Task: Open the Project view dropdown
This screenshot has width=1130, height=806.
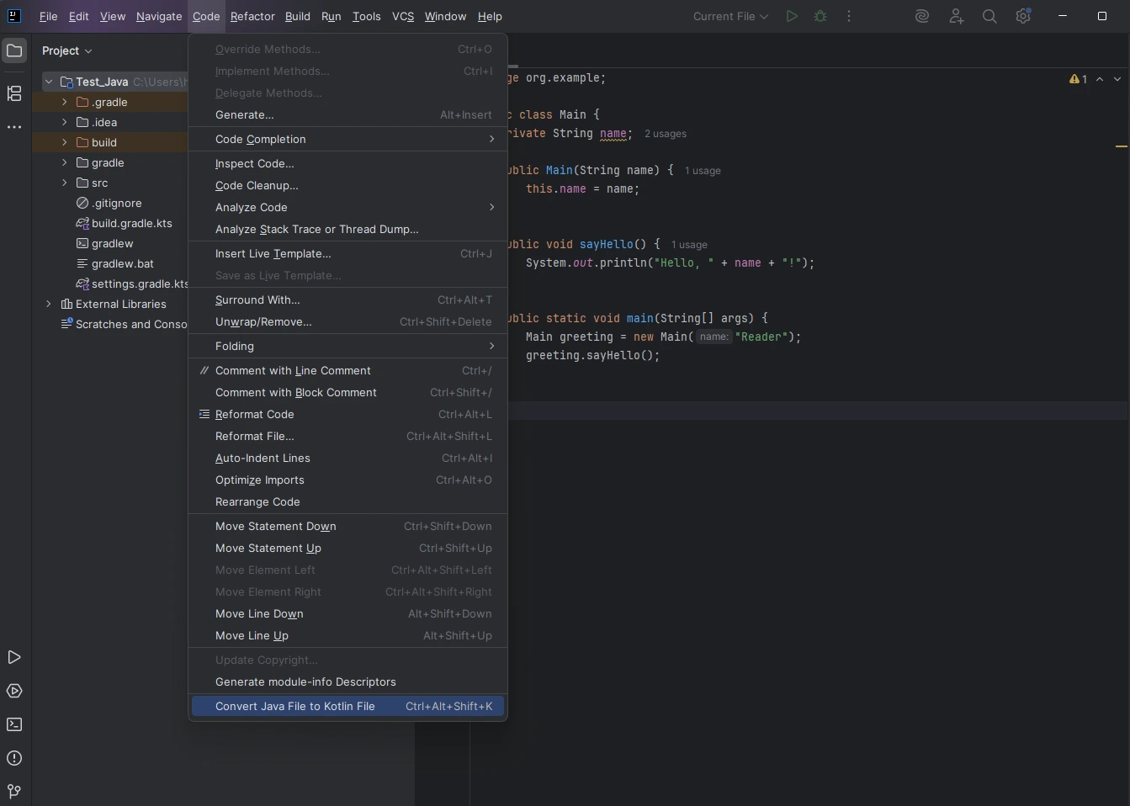Action: point(66,50)
